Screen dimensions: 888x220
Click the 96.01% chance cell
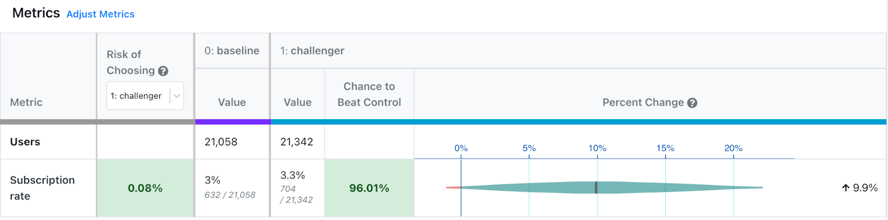(x=369, y=188)
